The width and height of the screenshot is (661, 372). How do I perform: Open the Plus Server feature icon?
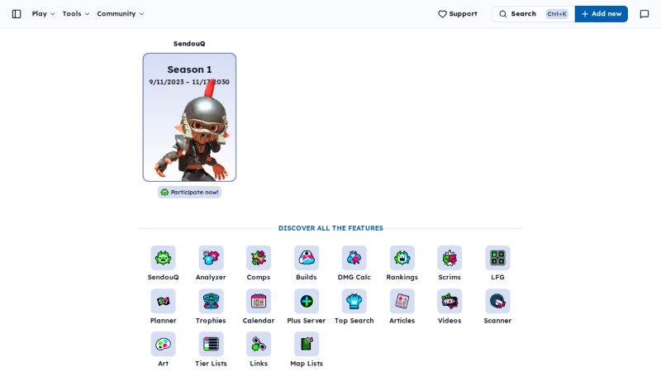(307, 301)
